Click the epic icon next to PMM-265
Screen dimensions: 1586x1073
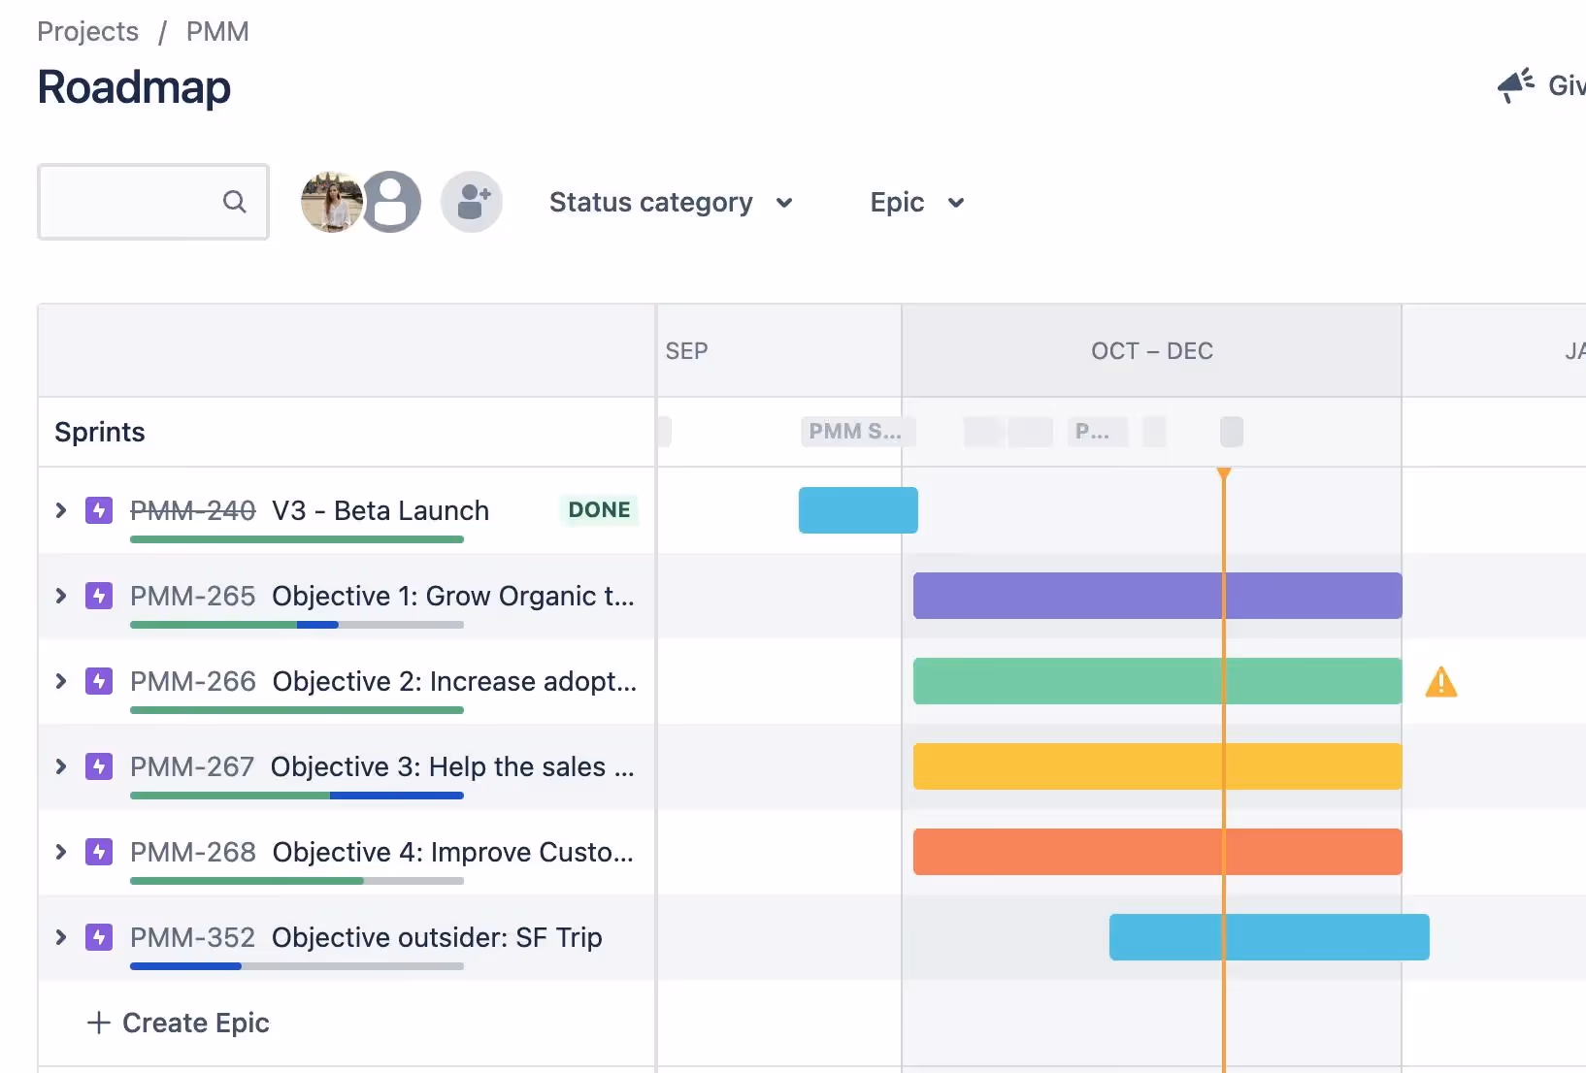[x=99, y=596]
